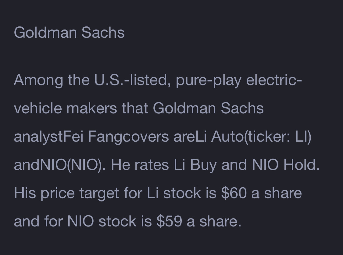Click the word pure-play

[209, 80]
